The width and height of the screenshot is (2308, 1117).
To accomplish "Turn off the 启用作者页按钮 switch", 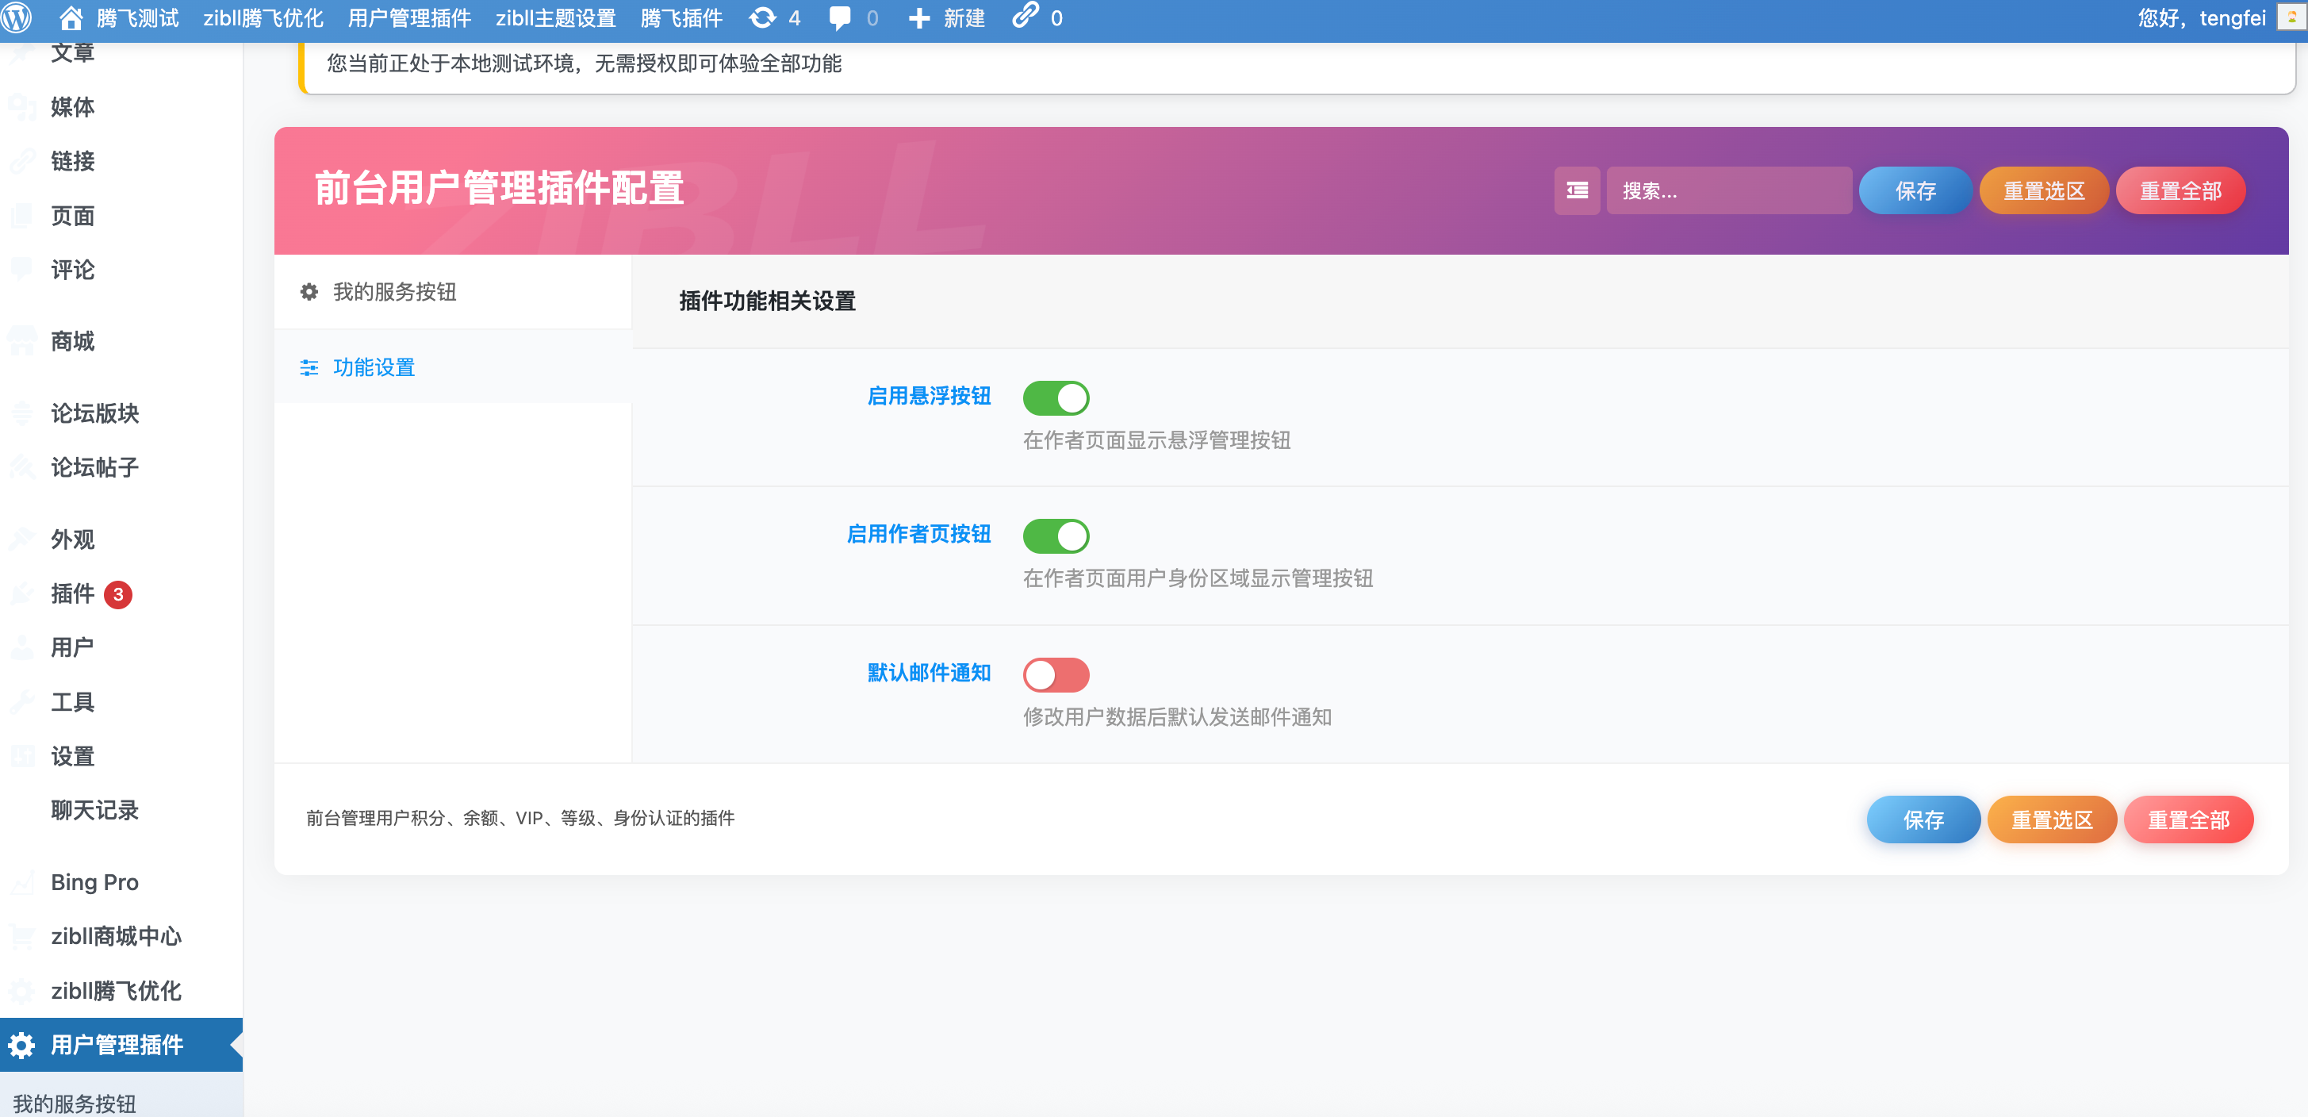I will (x=1056, y=535).
